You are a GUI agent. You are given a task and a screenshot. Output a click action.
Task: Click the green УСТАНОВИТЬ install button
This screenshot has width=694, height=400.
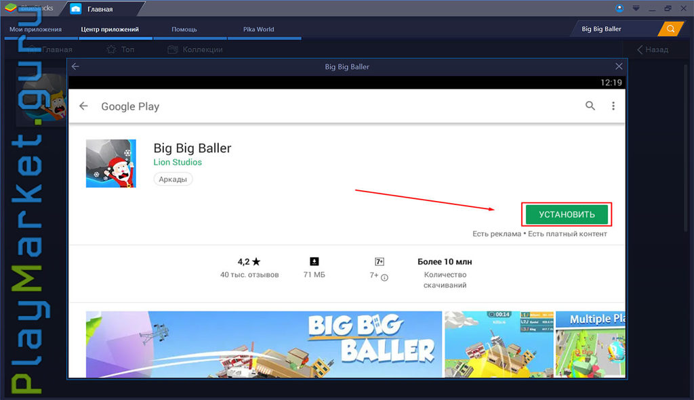tap(567, 215)
